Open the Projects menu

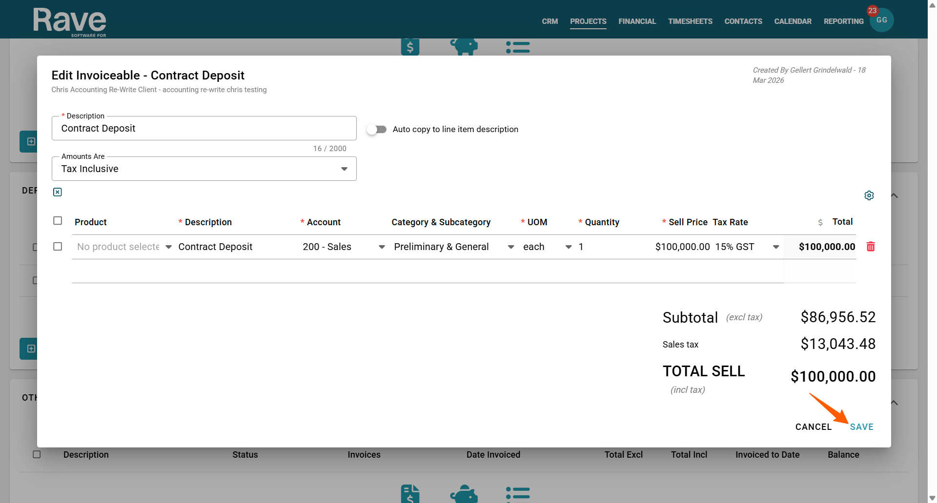[588, 21]
